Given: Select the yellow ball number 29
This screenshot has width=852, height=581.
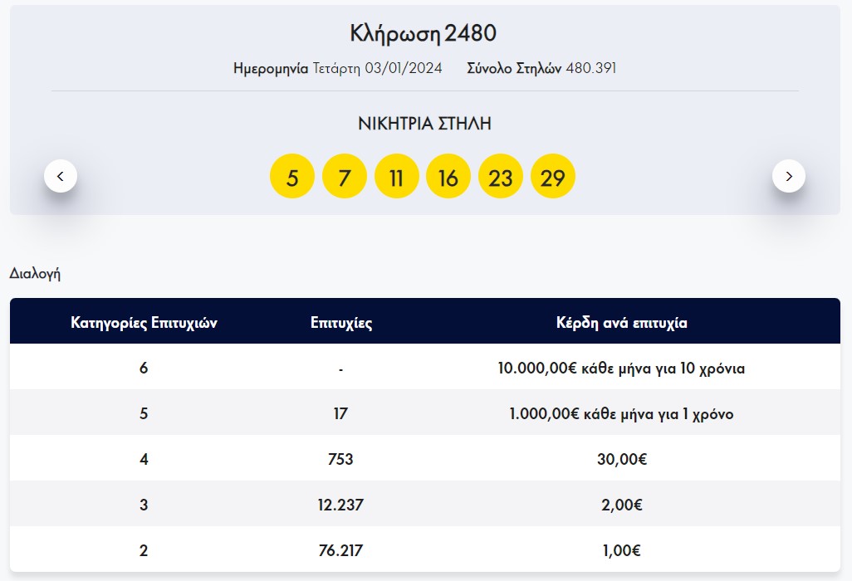Looking at the screenshot, I should click(x=553, y=177).
